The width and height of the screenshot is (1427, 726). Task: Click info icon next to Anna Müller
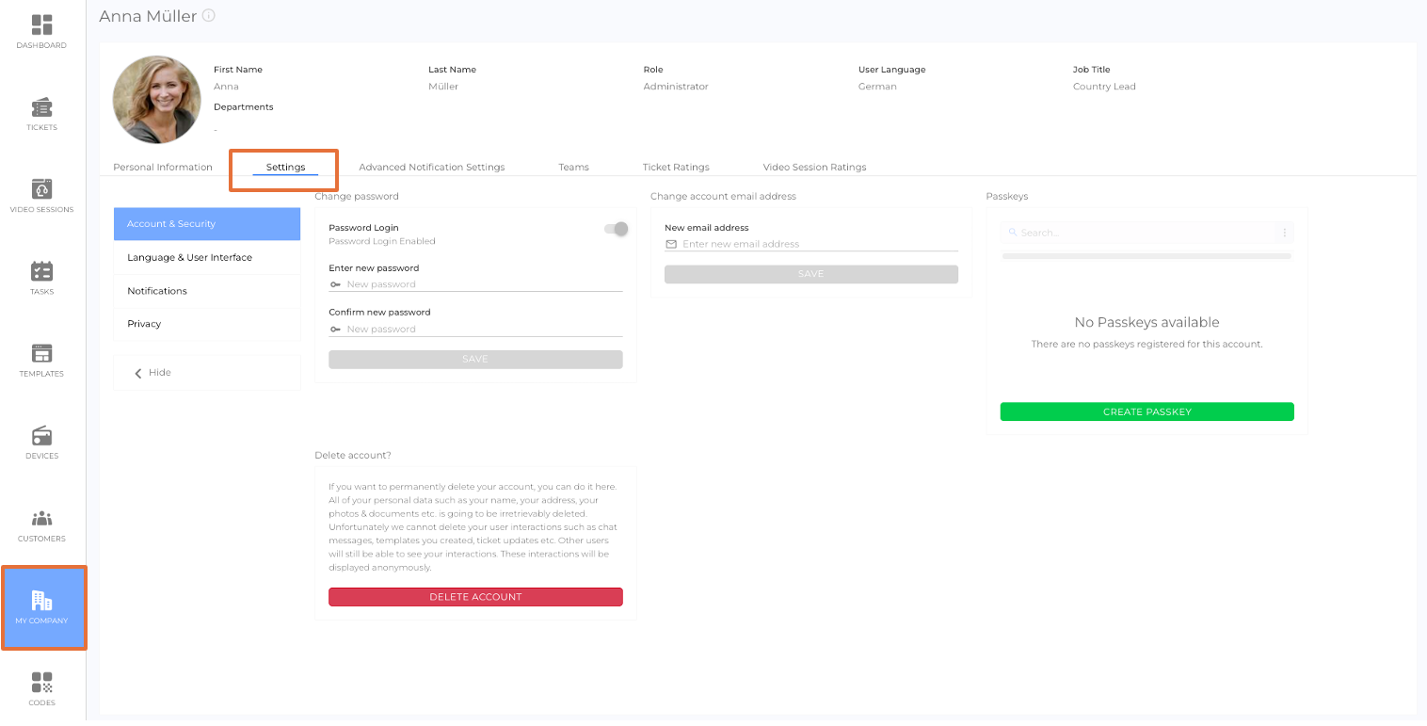point(209,16)
